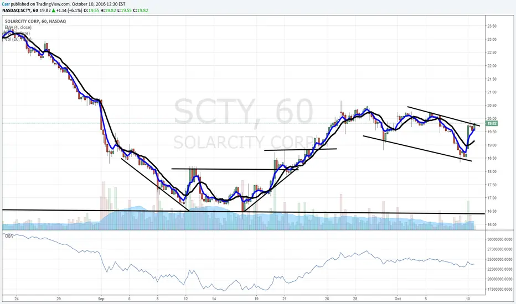Screen dimensions: 516x304
Task: Click the close value "C:19.82"
Action: pos(141,11)
